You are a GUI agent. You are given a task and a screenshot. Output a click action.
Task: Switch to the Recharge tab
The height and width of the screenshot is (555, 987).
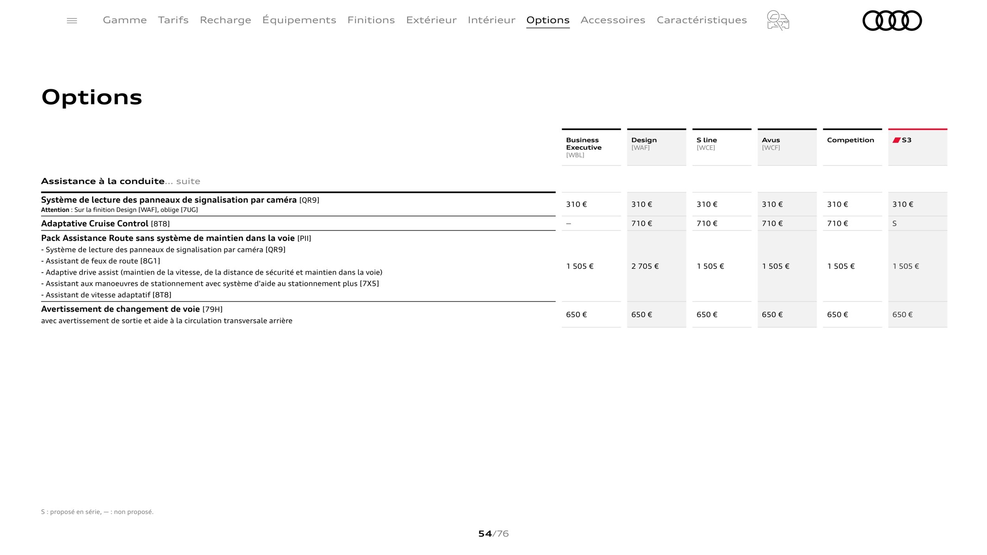(225, 20)
